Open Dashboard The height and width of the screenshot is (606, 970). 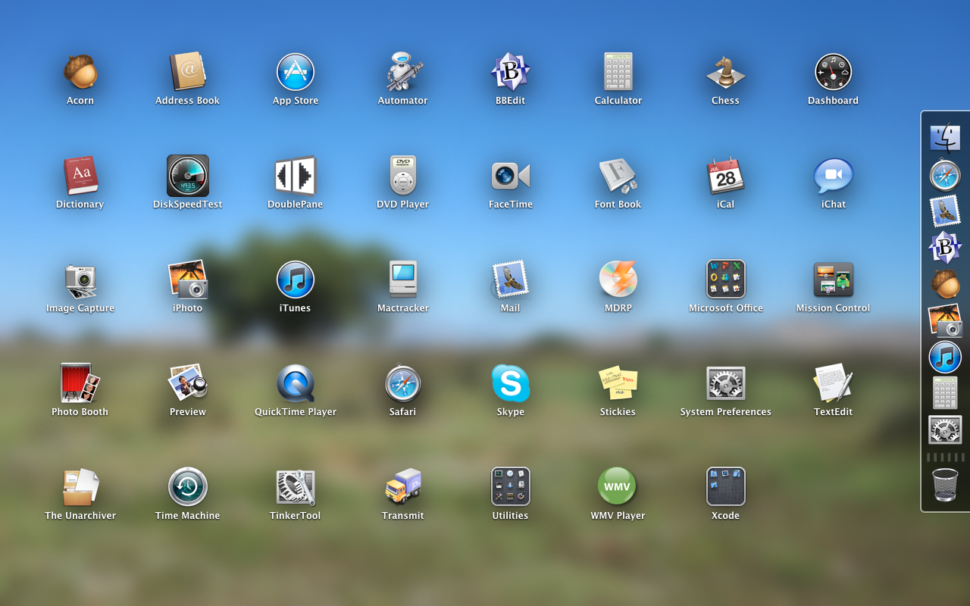833,72
